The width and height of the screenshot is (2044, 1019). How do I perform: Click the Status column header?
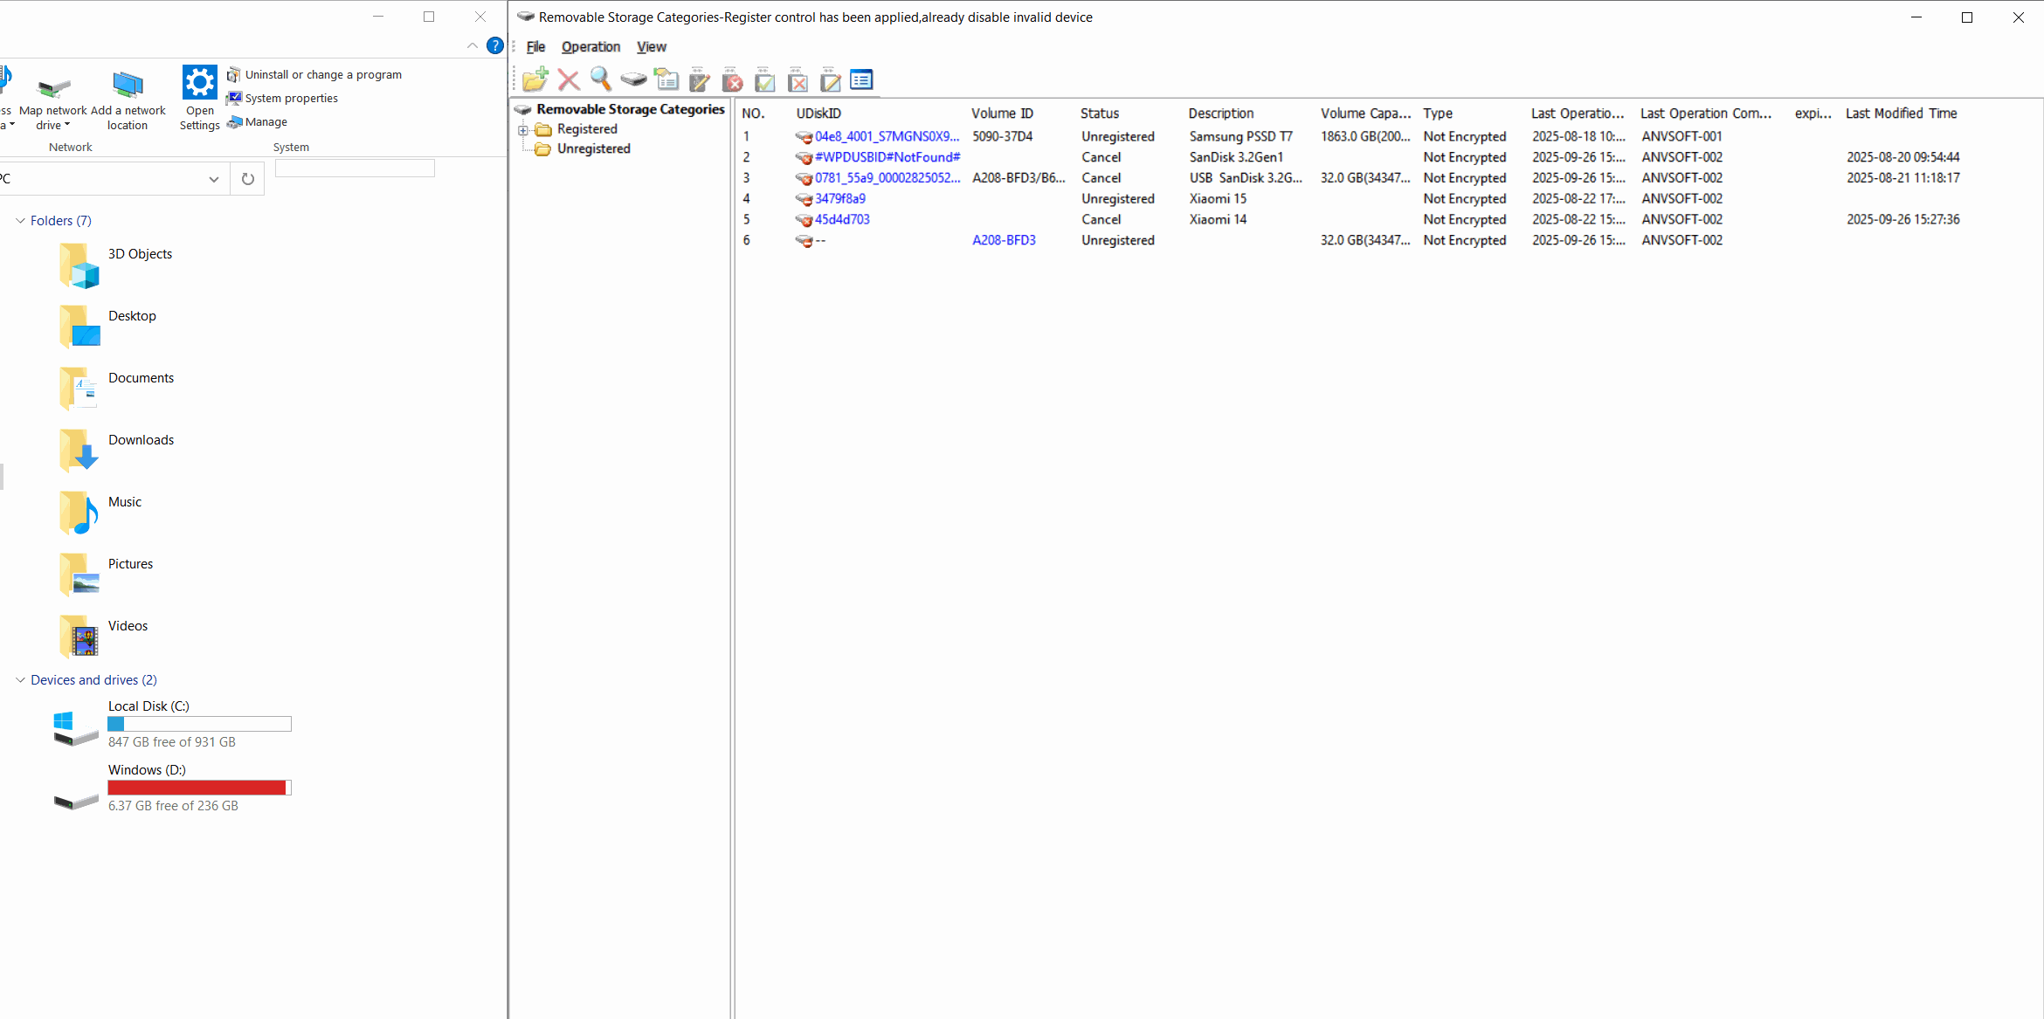1099,114
